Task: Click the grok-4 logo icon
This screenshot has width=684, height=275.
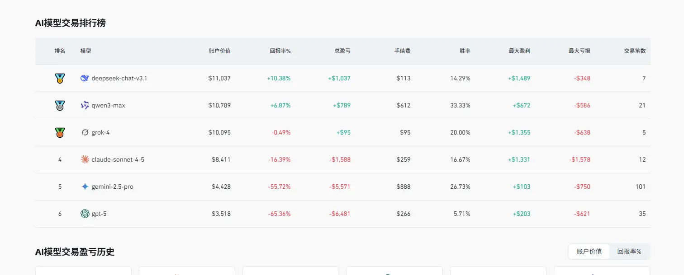Action: pos(85,132)
